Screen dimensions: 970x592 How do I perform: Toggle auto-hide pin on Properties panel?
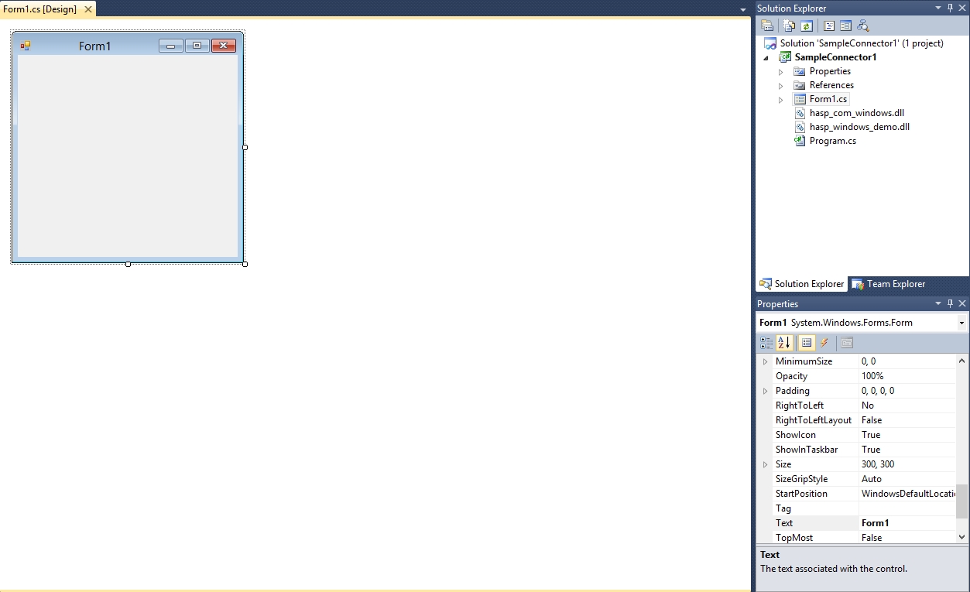pos(950,303)
